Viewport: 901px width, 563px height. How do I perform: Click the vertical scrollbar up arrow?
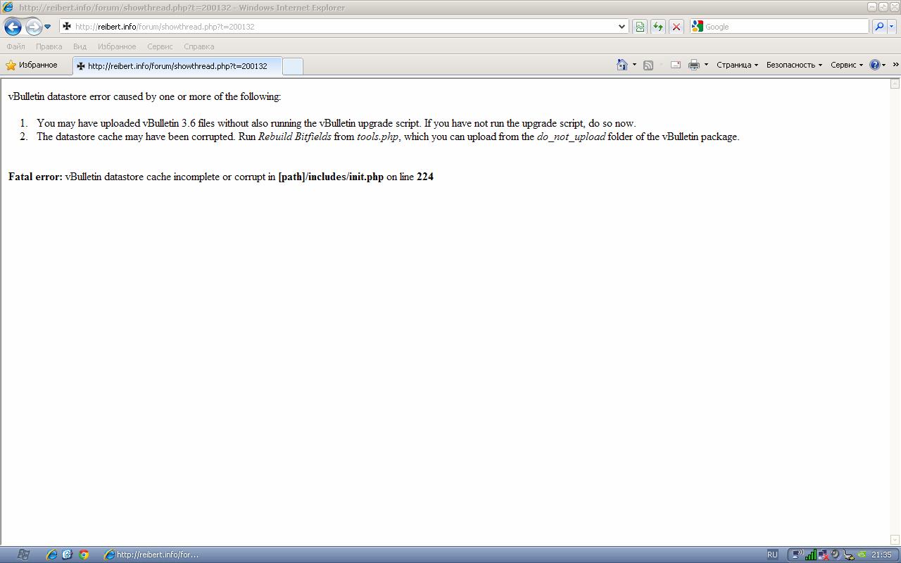pyautogui.click(x=895, y=84)
